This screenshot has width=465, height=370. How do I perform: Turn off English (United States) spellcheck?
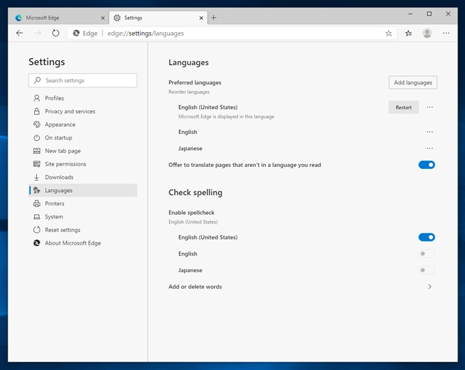(x=427, y=237)
